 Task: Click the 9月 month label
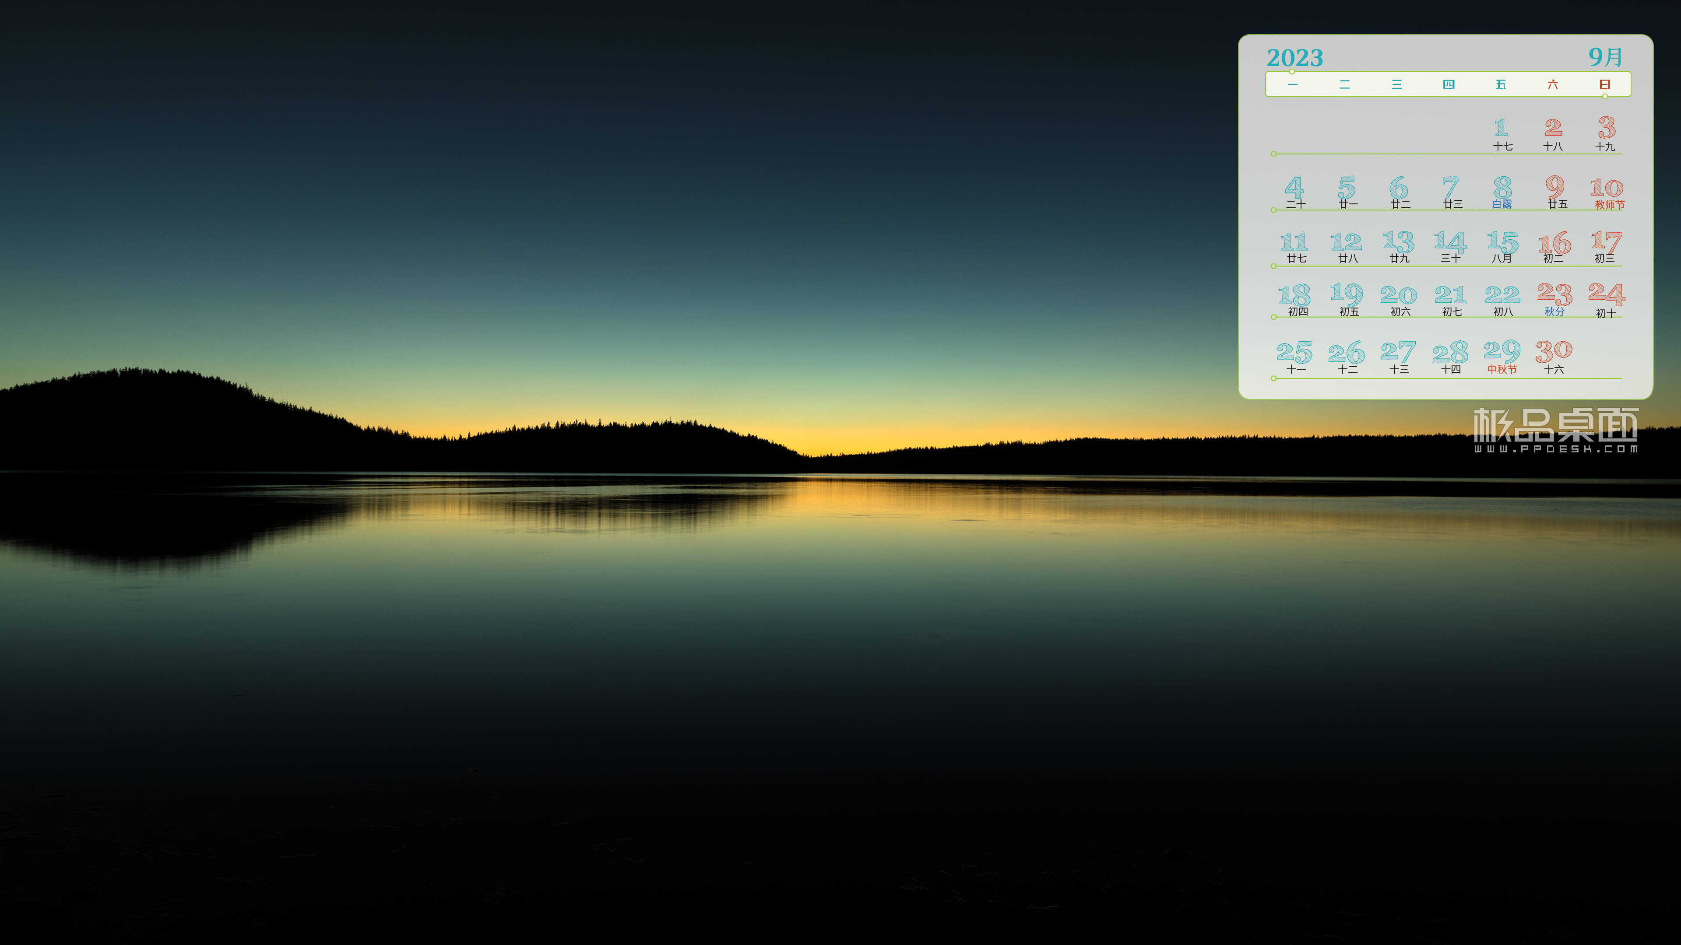[1605, 57]
